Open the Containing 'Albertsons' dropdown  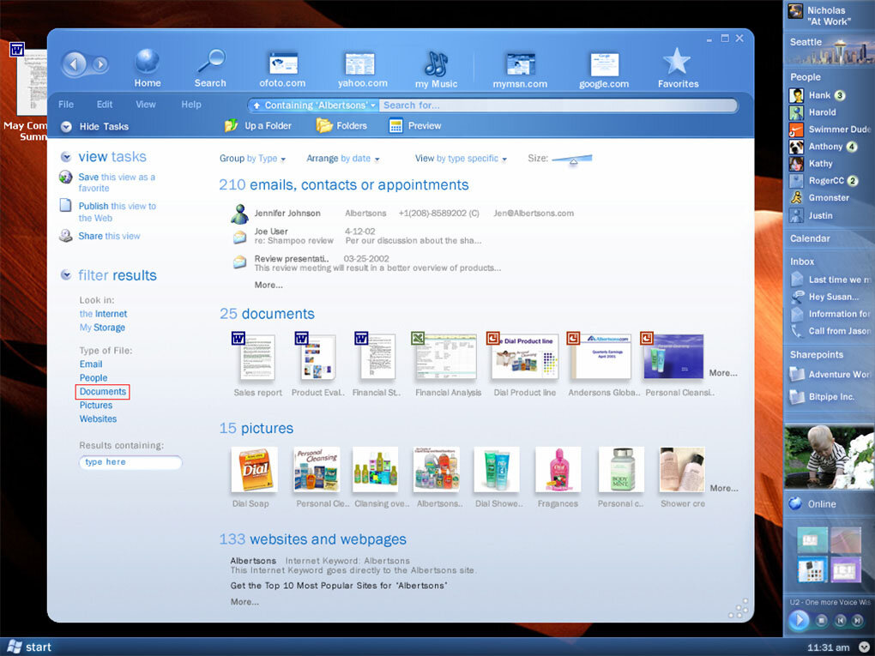[x=314, y=105]
